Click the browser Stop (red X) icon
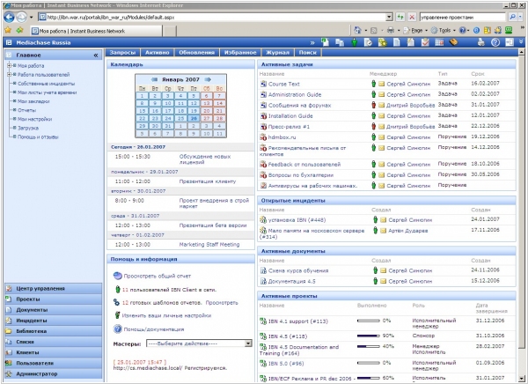 point(412,17)
